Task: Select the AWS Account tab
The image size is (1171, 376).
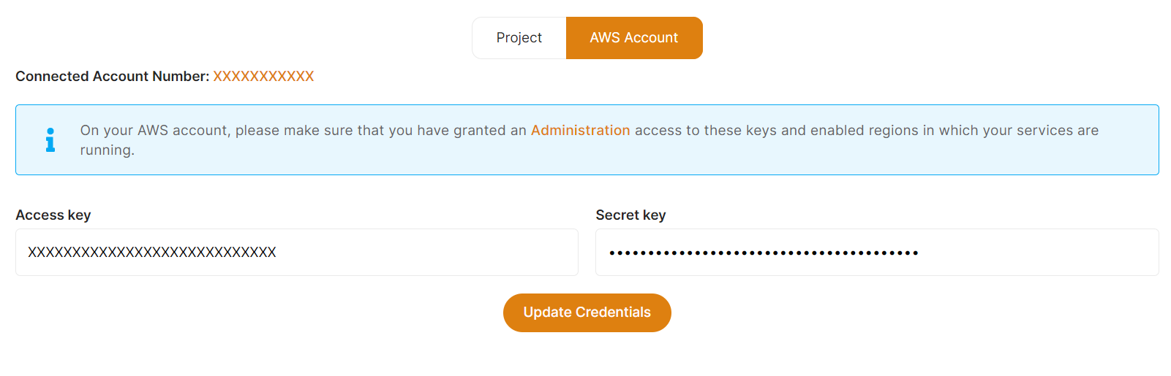Action: pos(633,38)
